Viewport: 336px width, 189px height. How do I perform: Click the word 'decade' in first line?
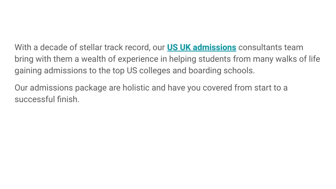(x=53, y=47)
